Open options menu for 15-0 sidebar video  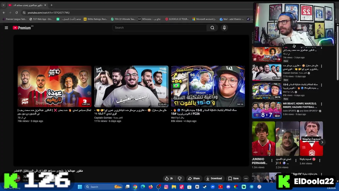pos(322,85)
